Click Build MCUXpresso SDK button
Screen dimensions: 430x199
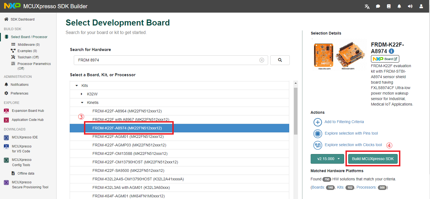pos(373,159)
